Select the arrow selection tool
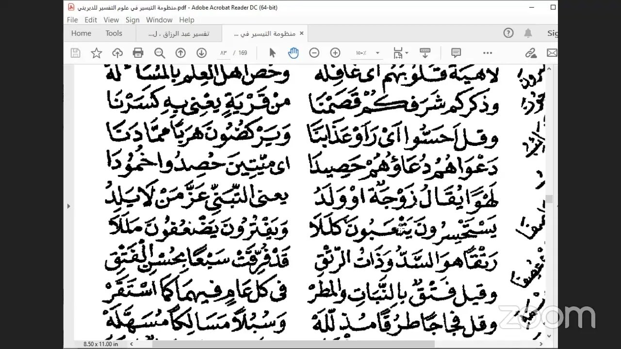Viewport: 621px width, 349px height. [x=272, y=53]
